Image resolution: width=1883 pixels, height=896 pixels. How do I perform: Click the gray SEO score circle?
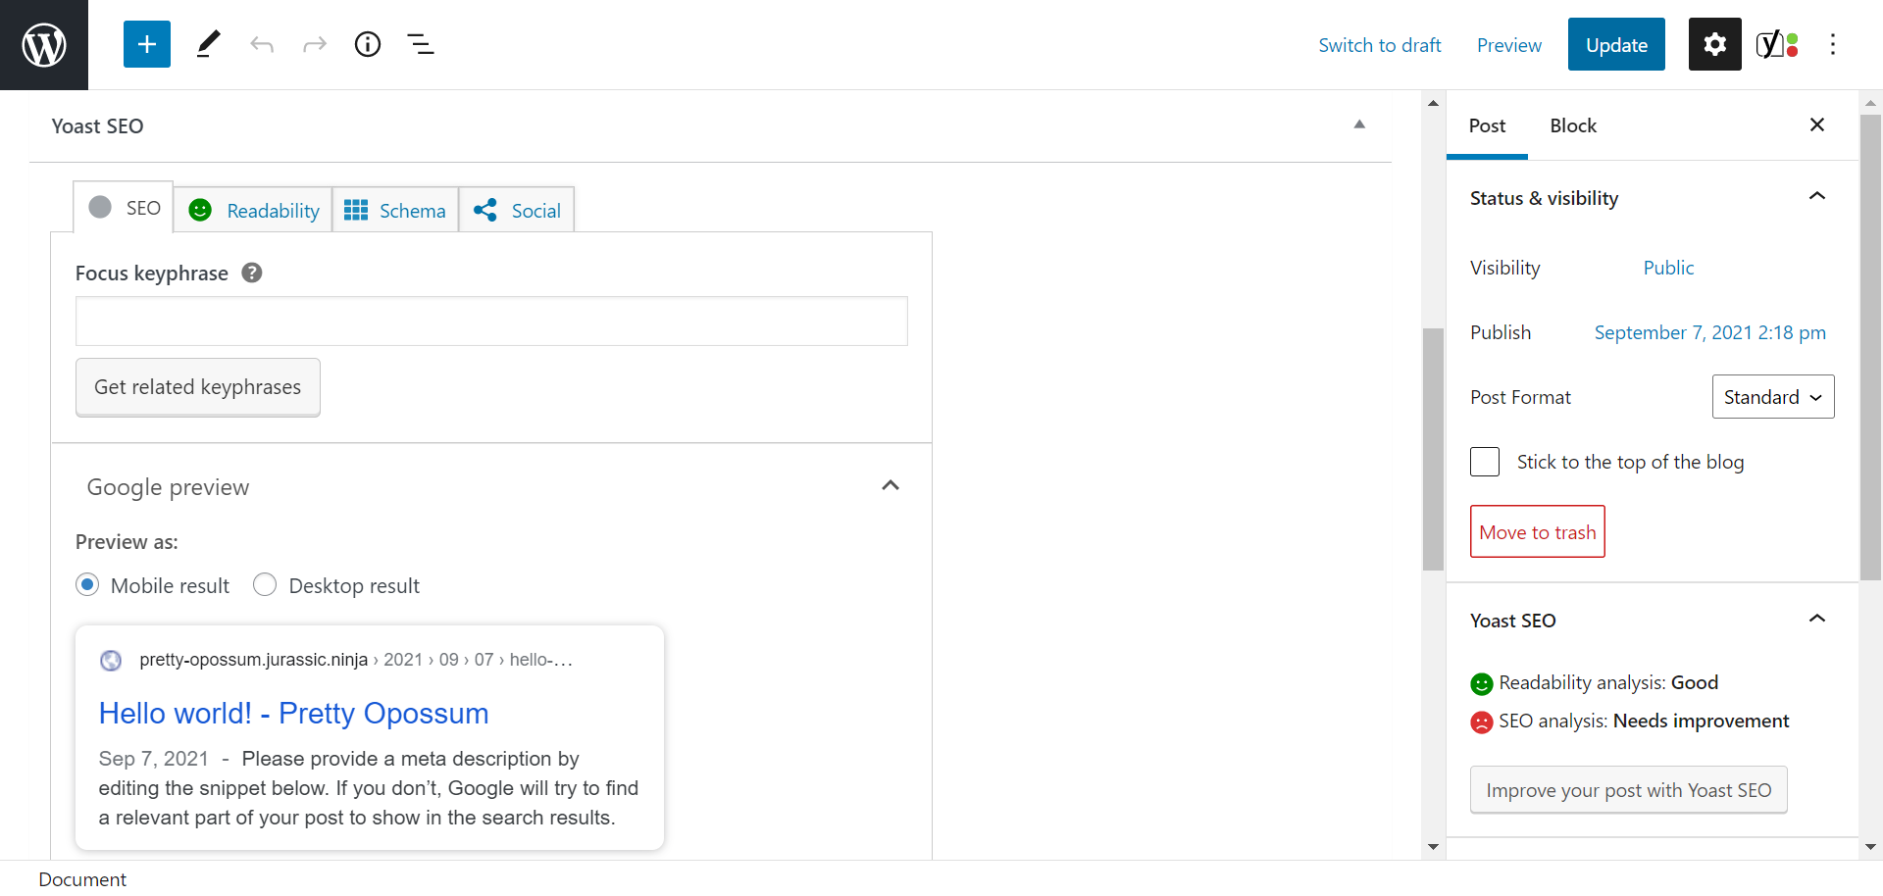point(100,207)
